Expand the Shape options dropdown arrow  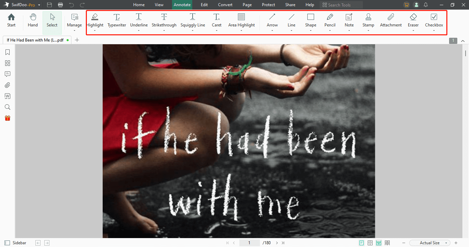311,31
